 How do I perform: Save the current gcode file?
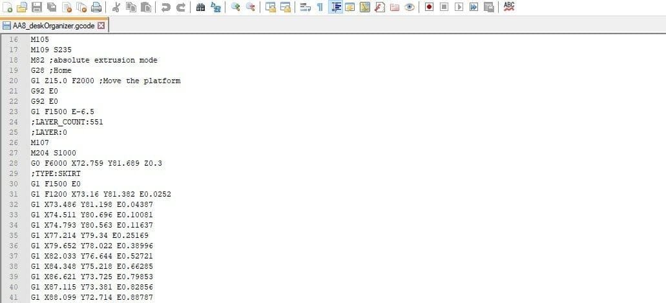[x=37, y=7]
